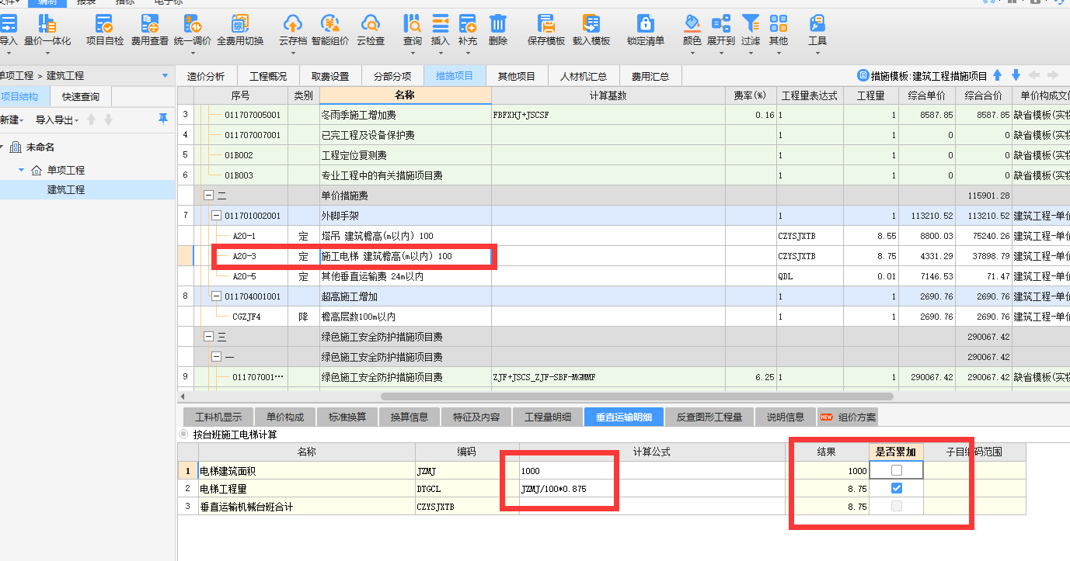
Task: Open the 过滤 filter tool
Action: pyautogui.click(x=750, y=29)
